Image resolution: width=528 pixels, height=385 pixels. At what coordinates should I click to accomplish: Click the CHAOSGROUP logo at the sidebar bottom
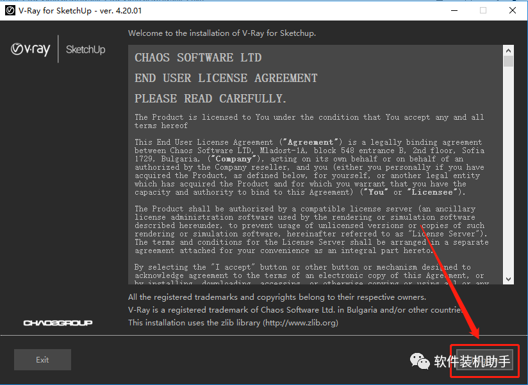click(58, 323)
